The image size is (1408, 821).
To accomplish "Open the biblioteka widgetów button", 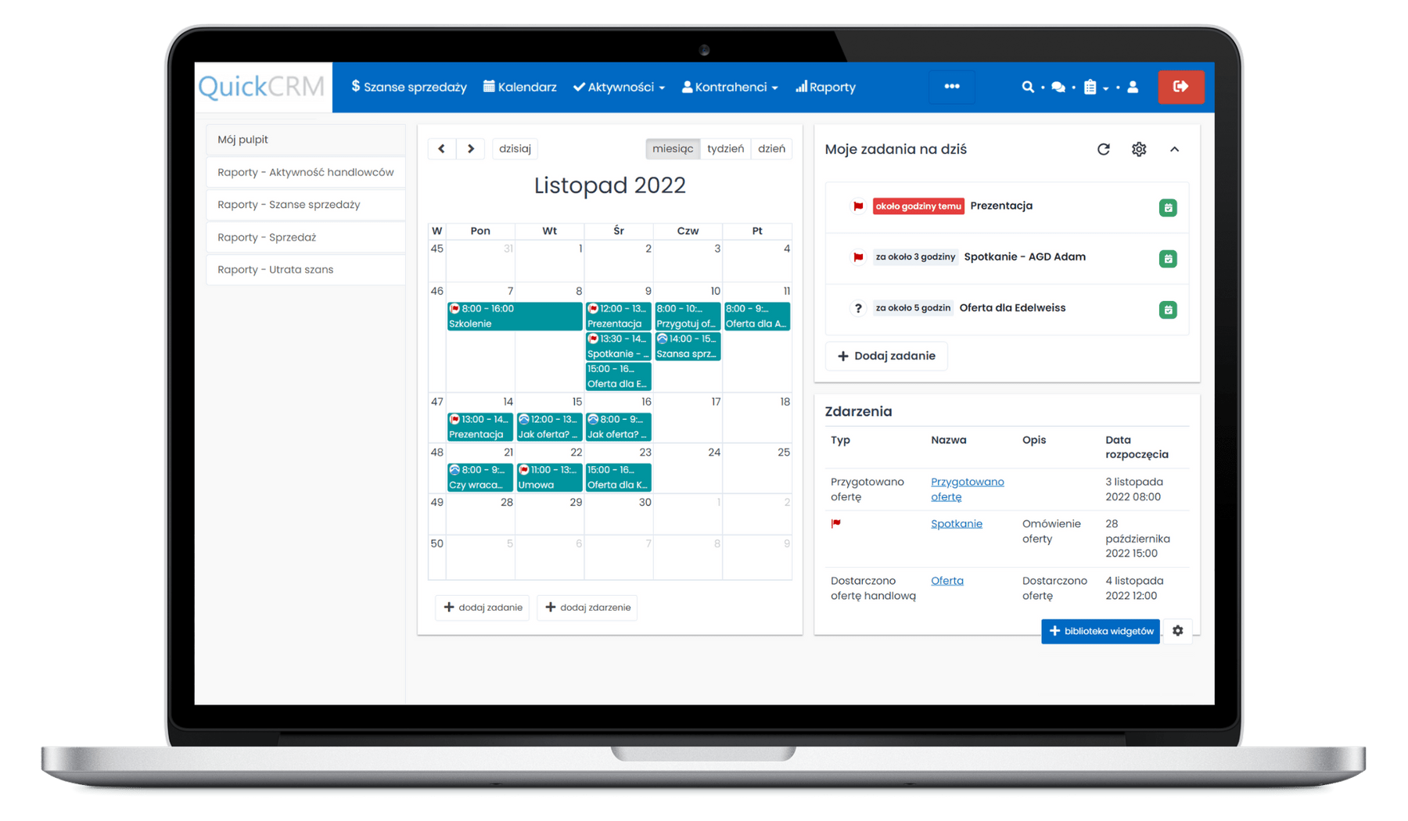I will 1101,631.
